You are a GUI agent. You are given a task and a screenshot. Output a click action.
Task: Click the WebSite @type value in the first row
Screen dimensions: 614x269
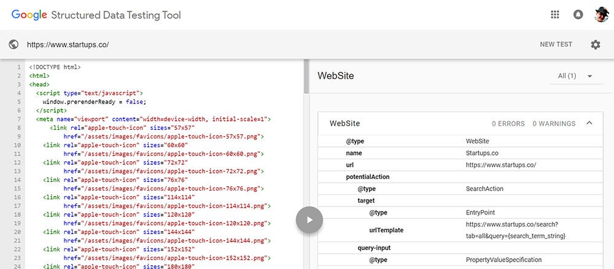point(477,141)
